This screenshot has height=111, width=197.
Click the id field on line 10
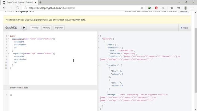15,62
